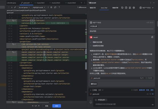Open editor tab options menu (three dots)
This screenshot has height=109, width=158.
[x=84, y=3]
